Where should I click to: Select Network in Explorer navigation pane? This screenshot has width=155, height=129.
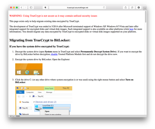[24, 114]
